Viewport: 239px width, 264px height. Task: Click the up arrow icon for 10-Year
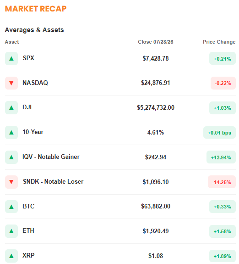coord(11,132)
